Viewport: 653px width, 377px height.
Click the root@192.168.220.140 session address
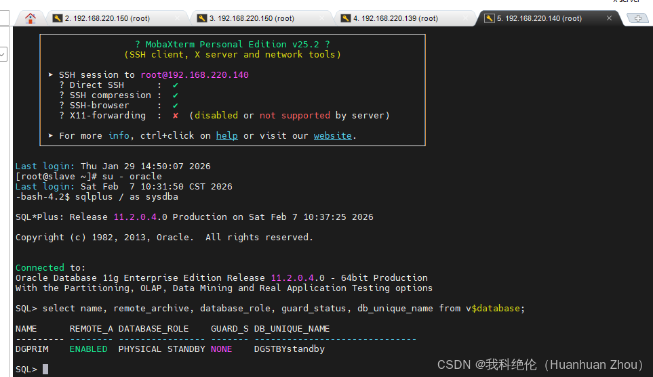tap(195, 75)
